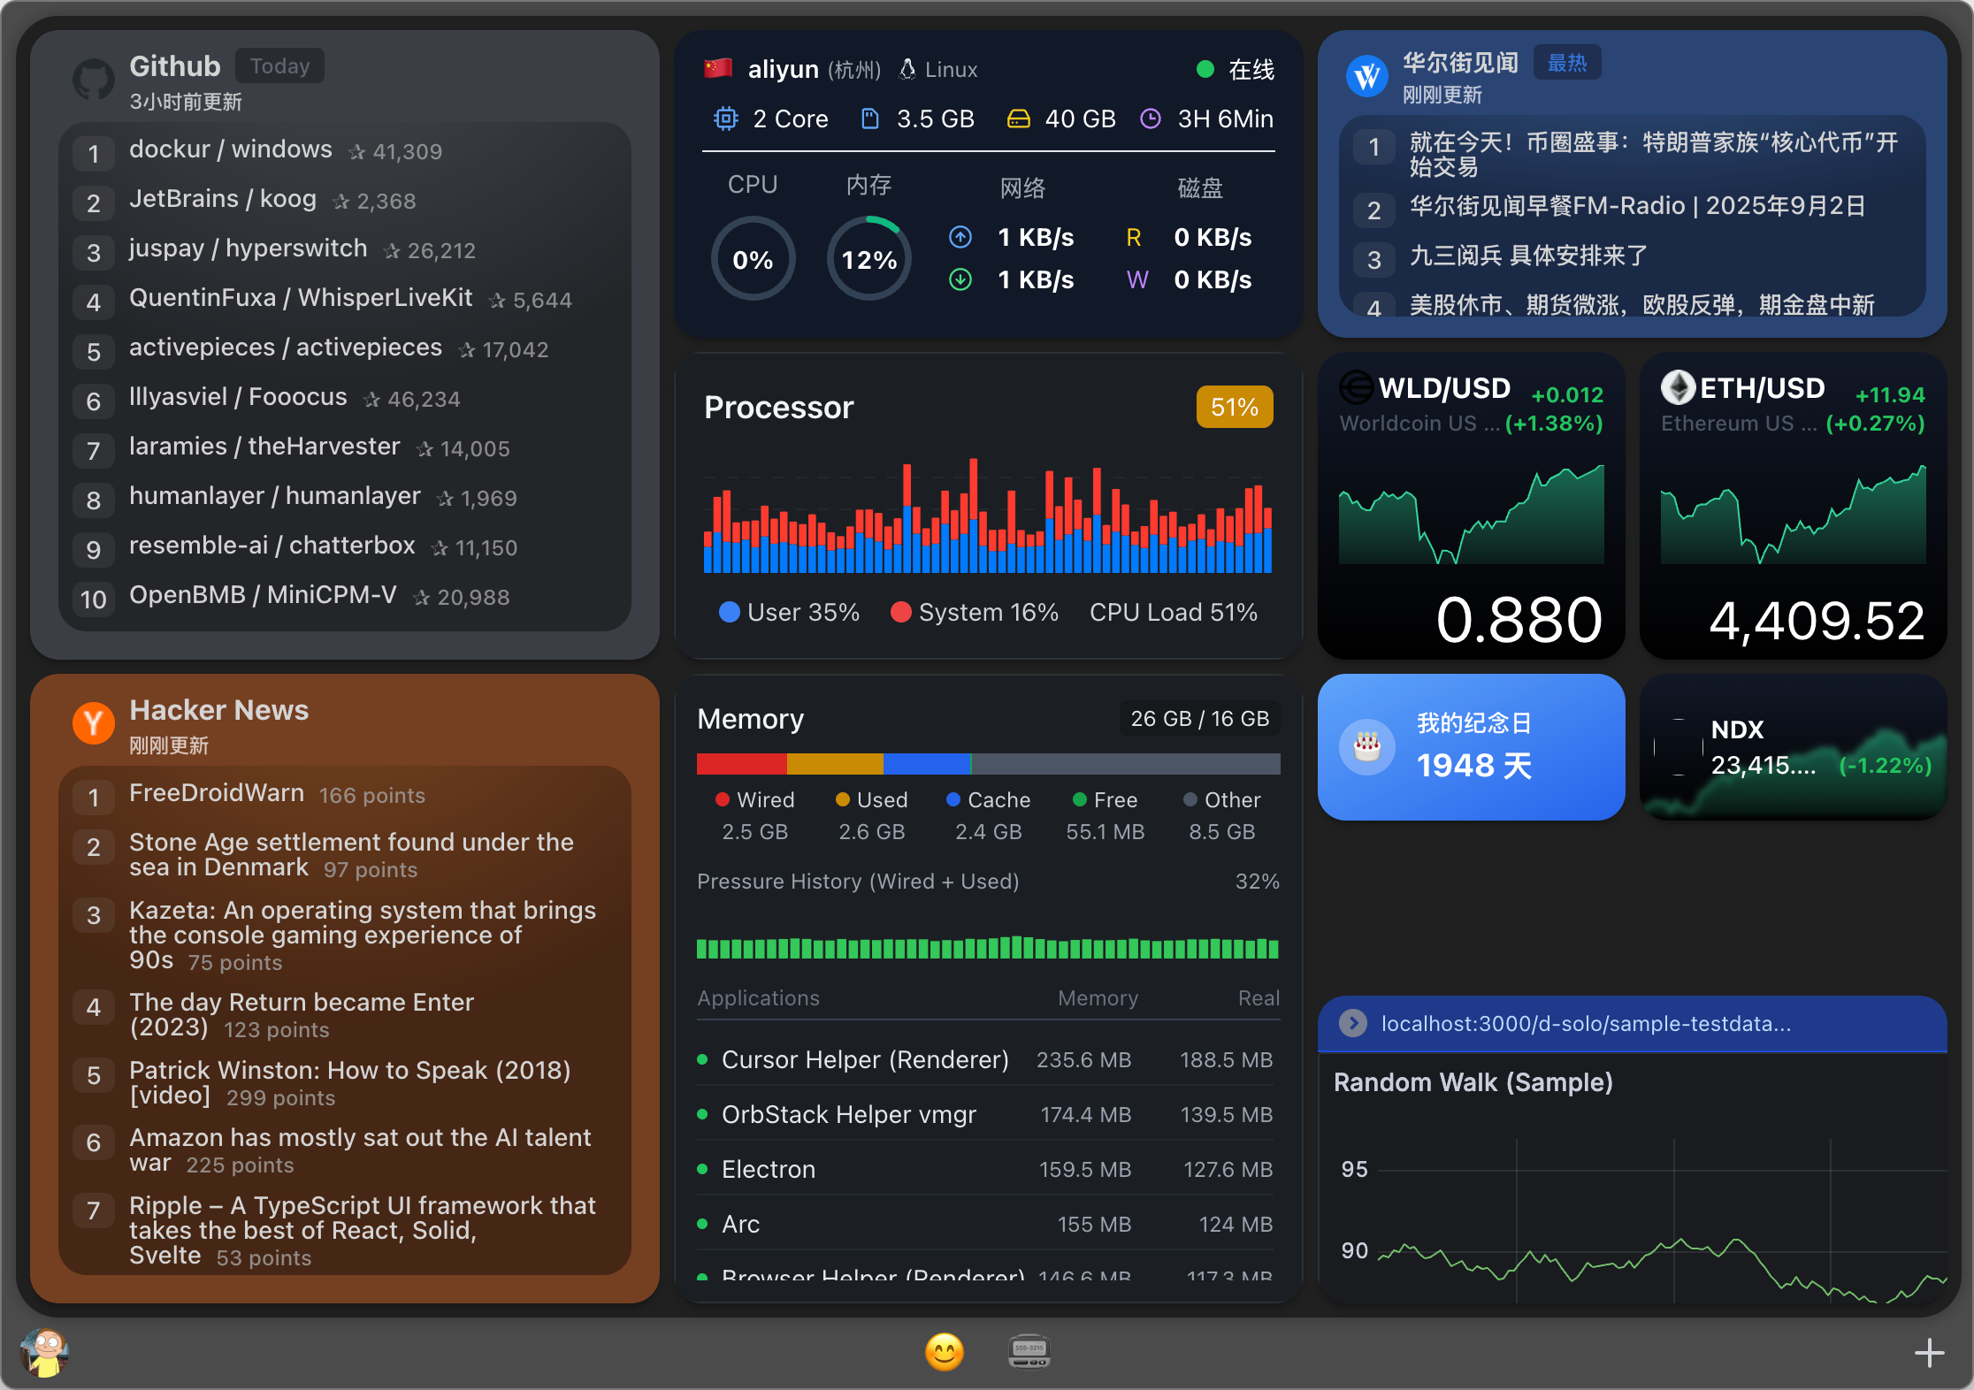The image size is (1974, 1390).
Task: Click the Hacker News Y logo
Action: pyautogui.click(x=94, y=723)
